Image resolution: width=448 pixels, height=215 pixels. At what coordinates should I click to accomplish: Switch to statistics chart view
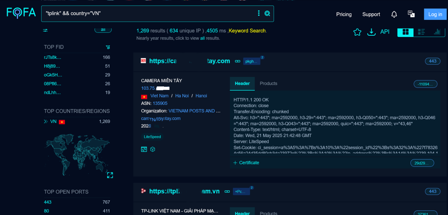point(437,32)
